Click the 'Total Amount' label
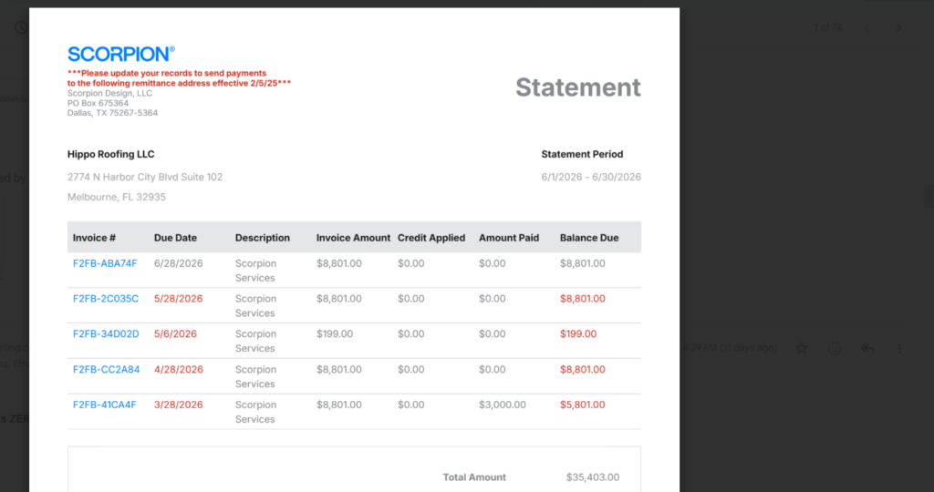Screen dimensions: 934x492 [x=474, y=477]
